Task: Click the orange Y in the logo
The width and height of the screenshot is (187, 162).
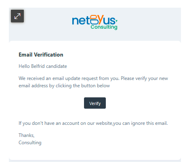Action: tap(101, 19)
